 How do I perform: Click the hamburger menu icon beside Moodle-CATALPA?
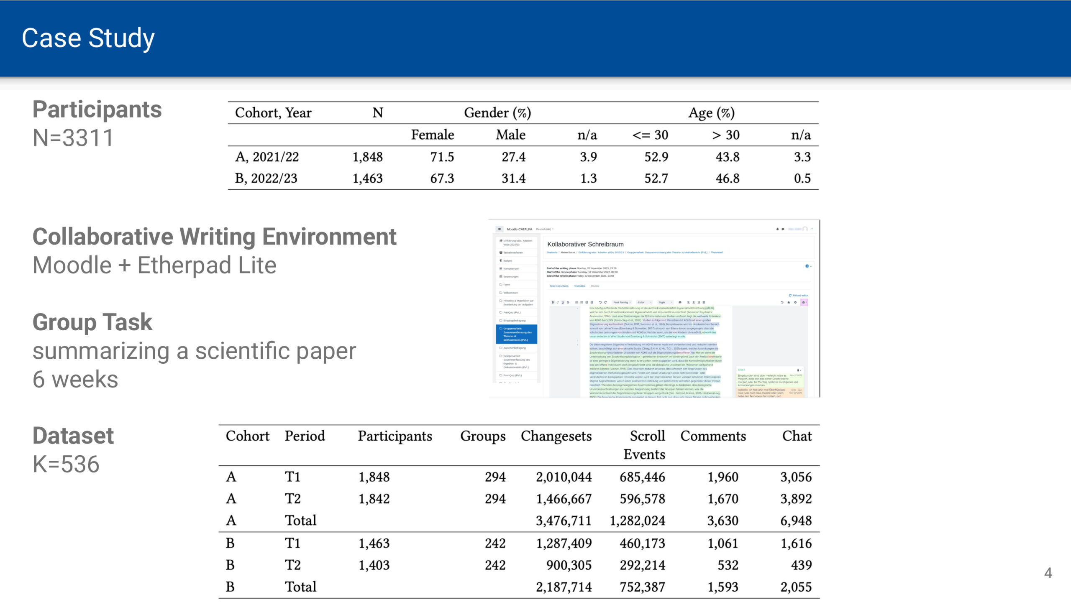[x=499, y=229]
